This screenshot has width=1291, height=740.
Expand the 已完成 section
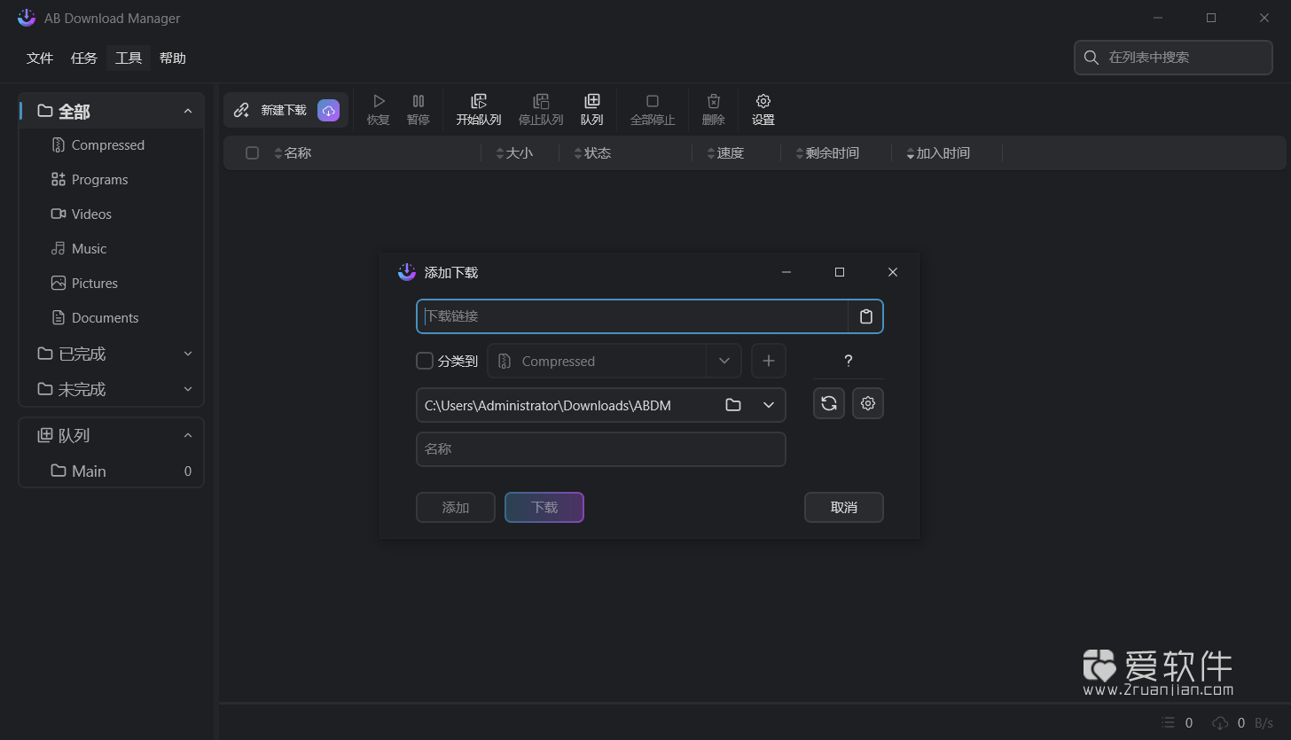pos(112,354)
